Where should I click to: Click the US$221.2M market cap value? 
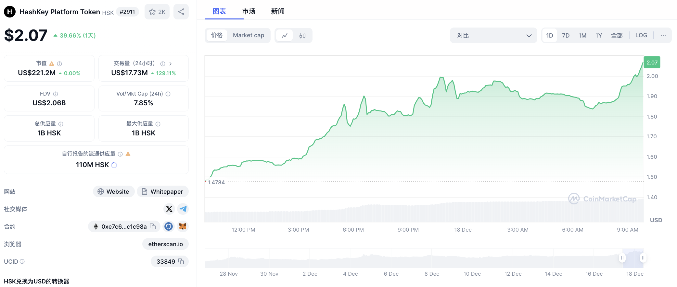[37, 73]
